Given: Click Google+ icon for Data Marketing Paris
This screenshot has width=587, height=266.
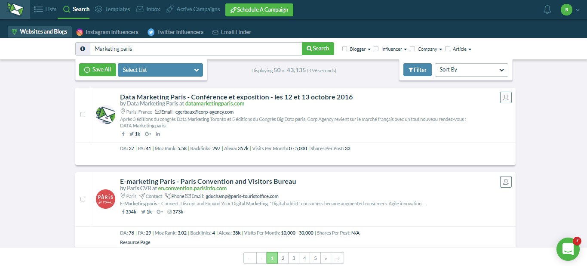Looking at the screenshot, I should (148, 134).
